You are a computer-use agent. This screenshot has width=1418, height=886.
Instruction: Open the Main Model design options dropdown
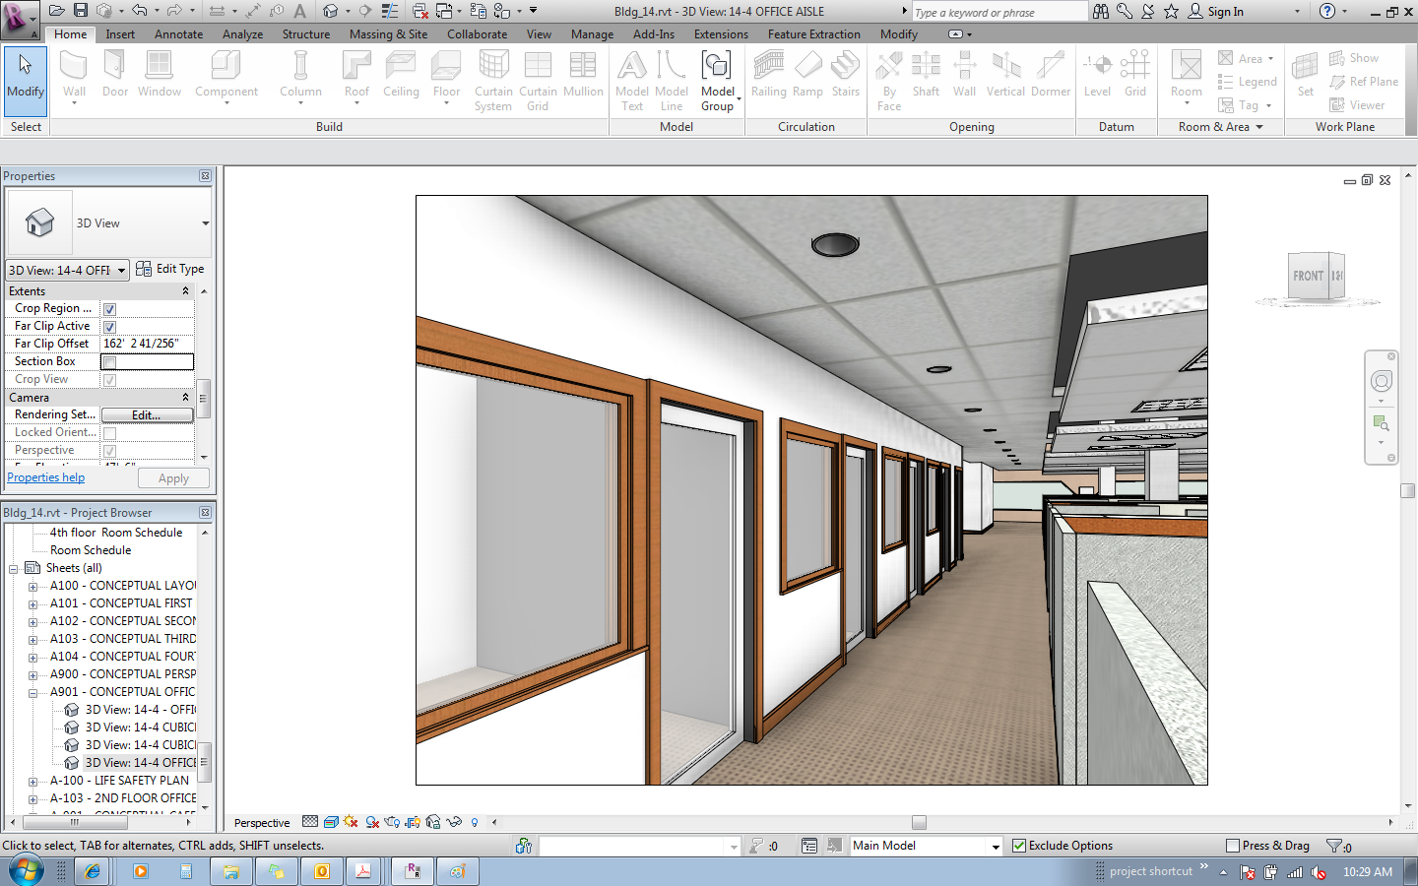point(995,847)
